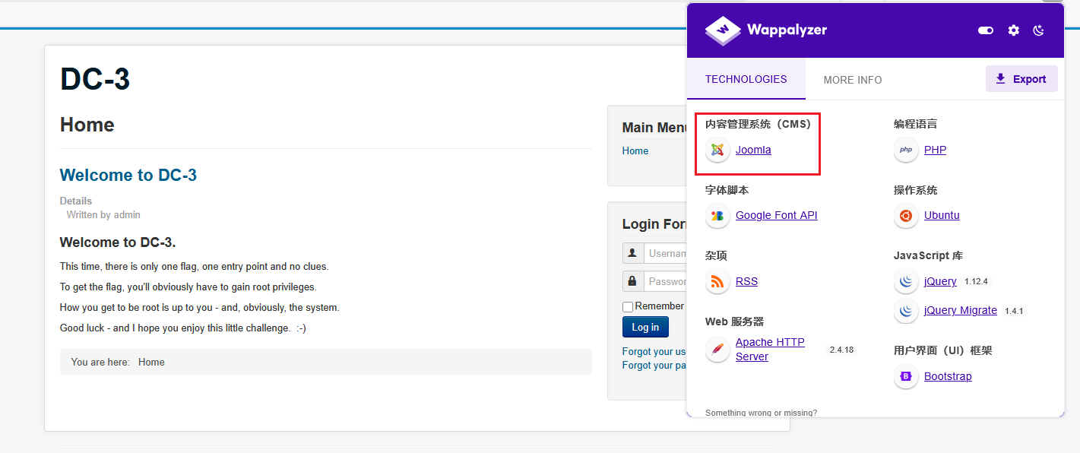Click the PHP icon
Image resolution: width=1080 pixels, height=453 pixels.
(x=906, y=150)
